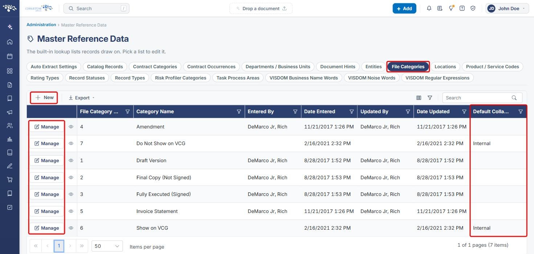Open the dashboard grid icon in sidebar
Image resolution: width=534 pixels, height=254 pixels.
click(x=10, y=71)
